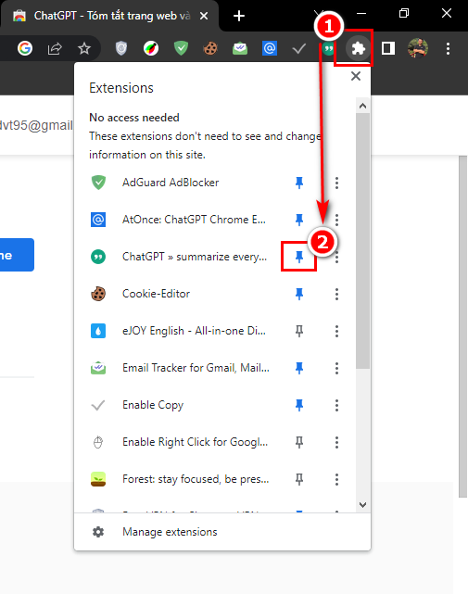Image resolution: width=468 pixels, height=594 pixels.
Task: Open Enable Copy checkmark icon in toolbar
Action: coord(299,48)
